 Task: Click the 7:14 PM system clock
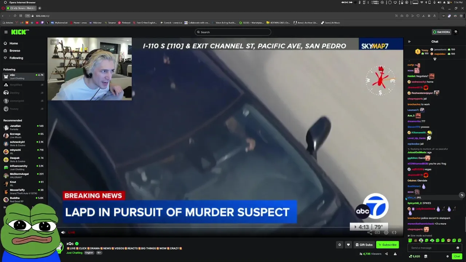pos(458,3)
